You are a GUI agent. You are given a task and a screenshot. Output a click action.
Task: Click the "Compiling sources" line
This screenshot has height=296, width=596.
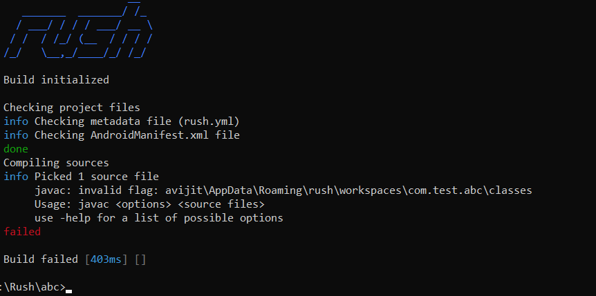(56, 163)
